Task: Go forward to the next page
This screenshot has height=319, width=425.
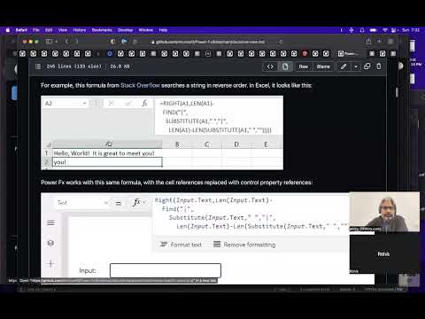Action: [76, 42]
